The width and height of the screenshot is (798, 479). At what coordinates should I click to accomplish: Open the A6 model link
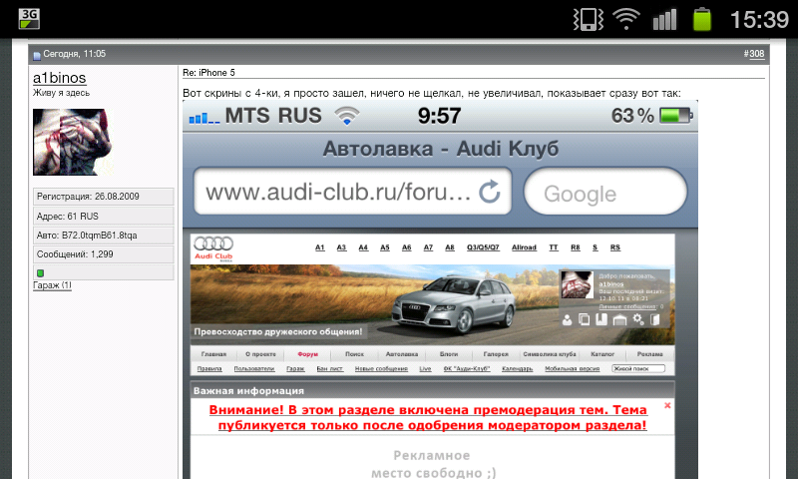click(406, 247)
